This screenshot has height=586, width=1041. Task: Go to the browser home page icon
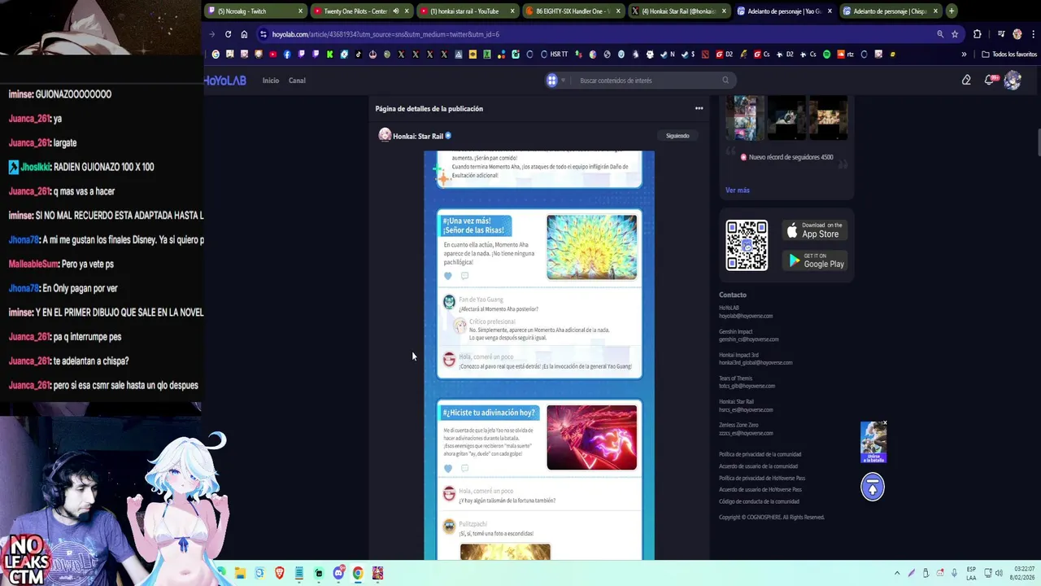pyautogui.click(x=244, y=34)
